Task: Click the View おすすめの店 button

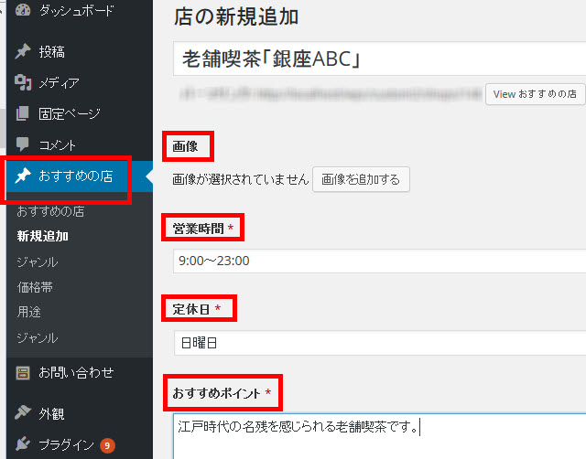Action: tap(535, 94)
